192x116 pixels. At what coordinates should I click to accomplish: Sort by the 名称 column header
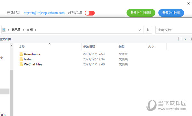tap(22, 47)
